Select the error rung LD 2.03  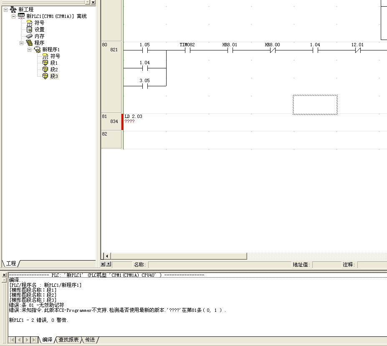click(134, 117)
